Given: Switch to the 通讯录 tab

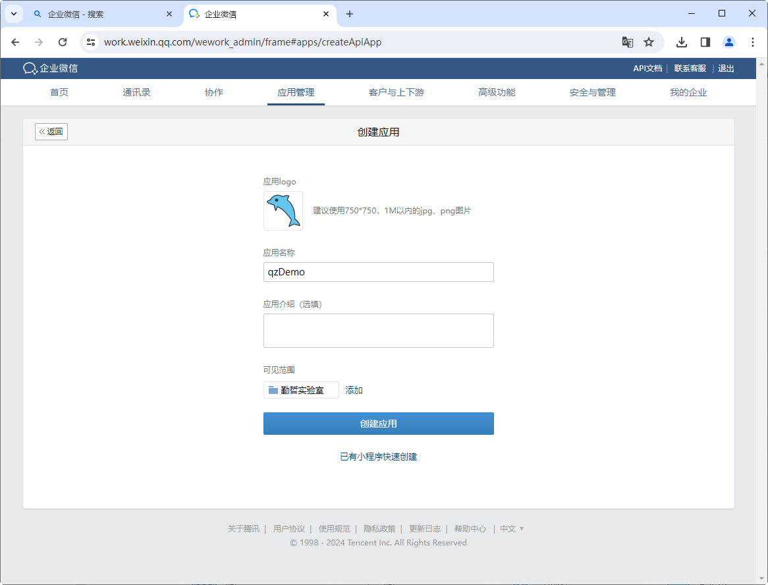Looking at the screenshot, I should 136,92.
